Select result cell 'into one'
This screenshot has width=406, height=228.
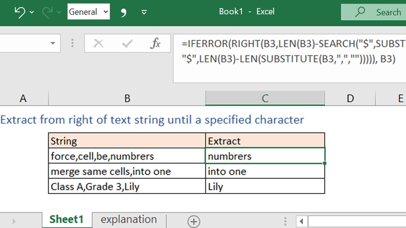(x=265, y=171)
